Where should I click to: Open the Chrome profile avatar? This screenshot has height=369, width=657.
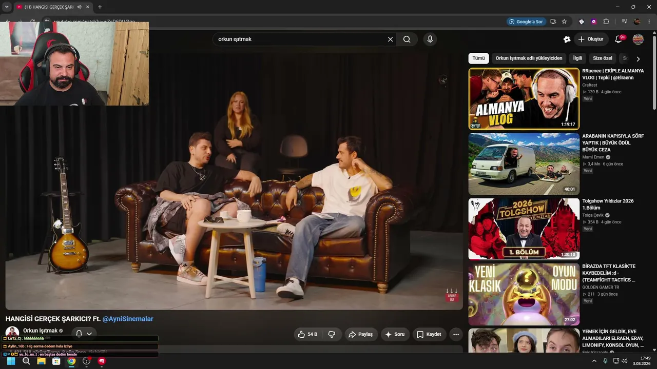(637, 22)
